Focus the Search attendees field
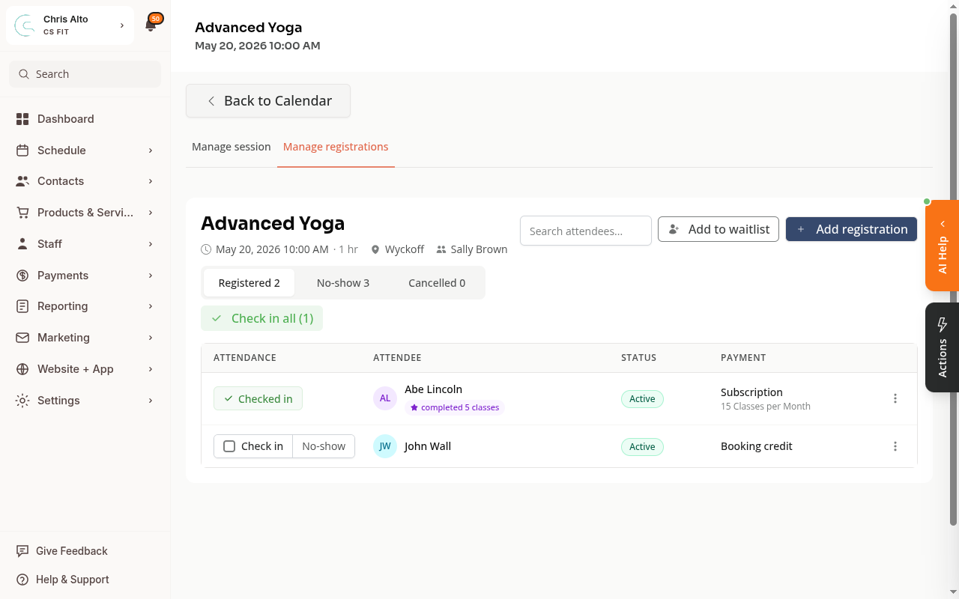Screen dimensions: 959x599 (586, 231)
